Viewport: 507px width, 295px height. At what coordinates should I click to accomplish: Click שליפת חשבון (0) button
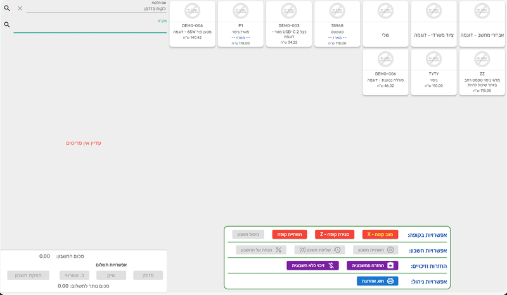[319, 250]
